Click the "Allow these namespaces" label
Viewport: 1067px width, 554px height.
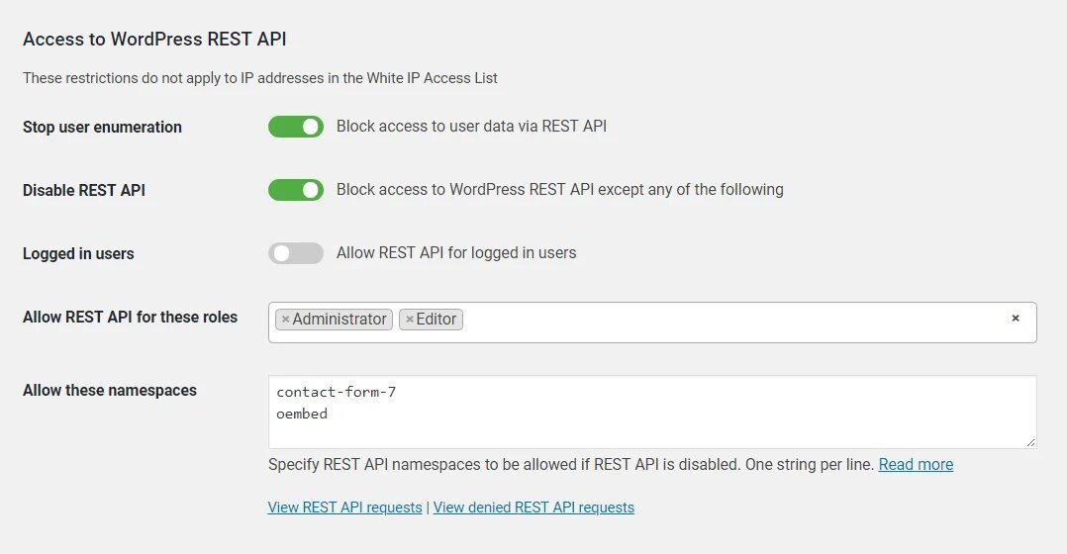click(110, 391)
